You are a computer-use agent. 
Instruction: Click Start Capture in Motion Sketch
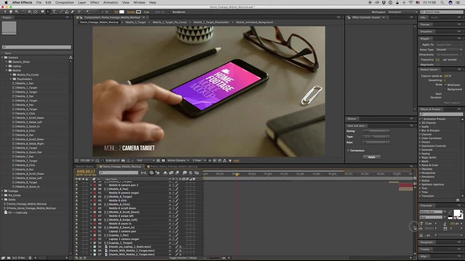(452, 102)
